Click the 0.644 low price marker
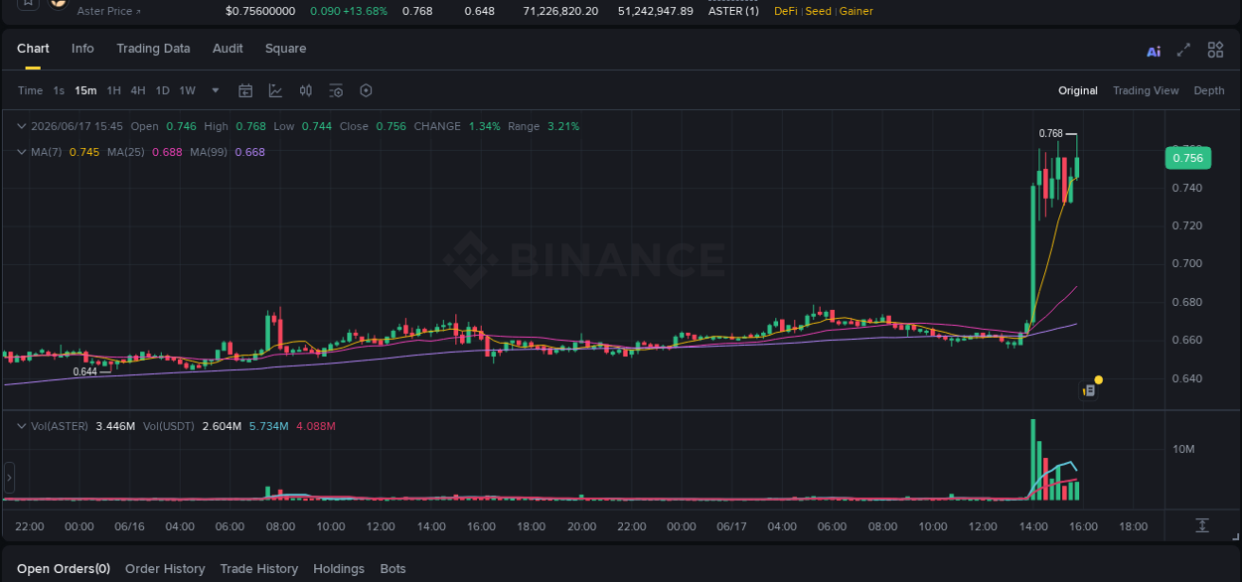 [x=85, y=371]
